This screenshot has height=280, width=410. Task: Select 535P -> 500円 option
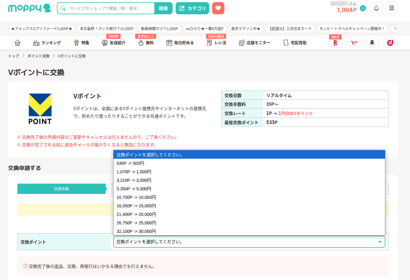coord(131,163)
